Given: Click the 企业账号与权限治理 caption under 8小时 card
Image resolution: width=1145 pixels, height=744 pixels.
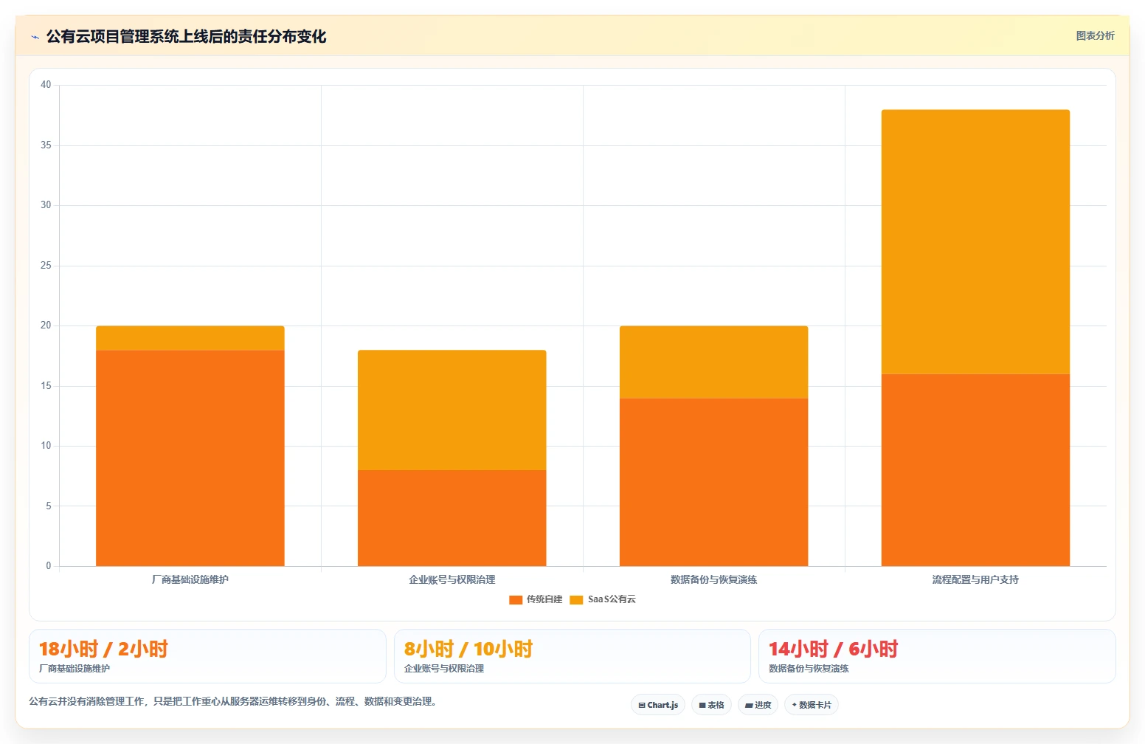Looking at the screenshot, I should (444, 669).
